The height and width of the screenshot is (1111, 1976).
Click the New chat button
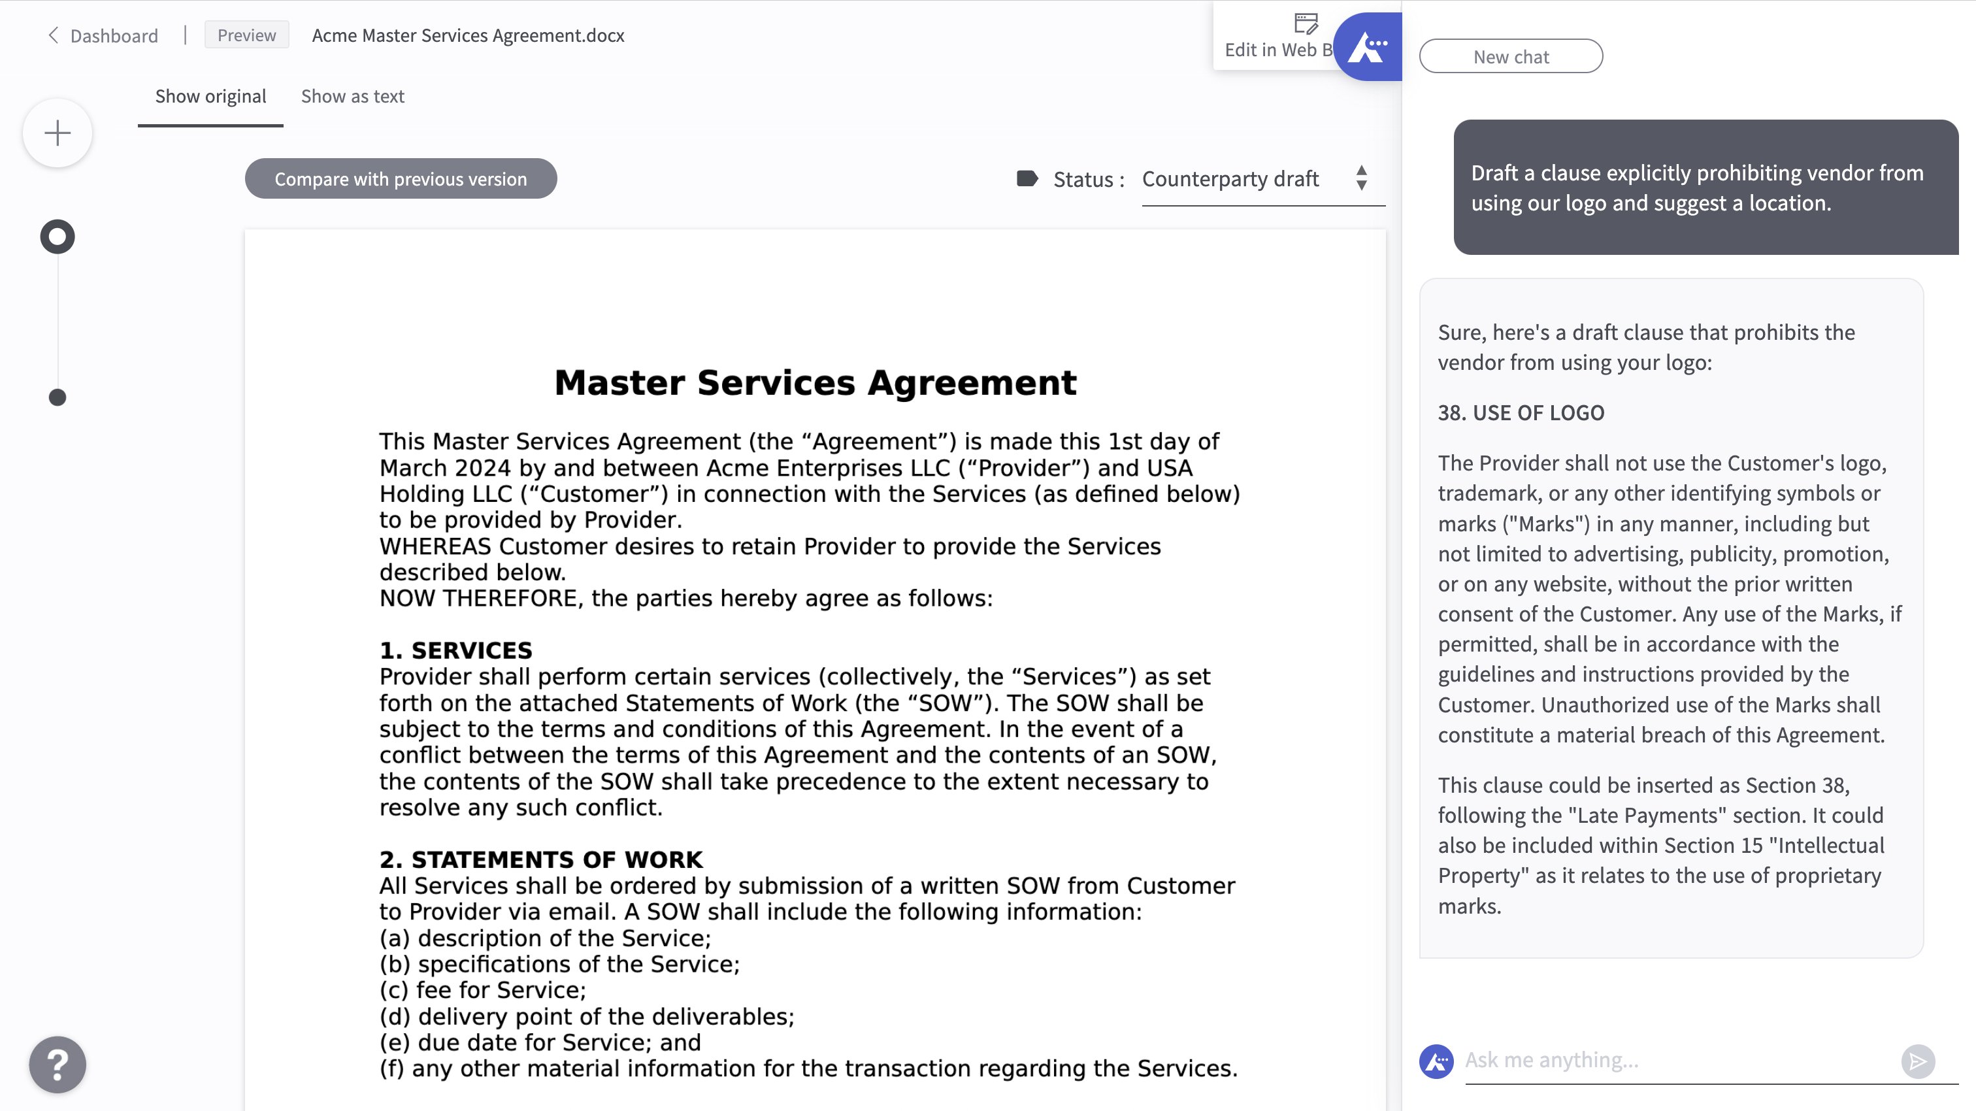pyautogui.click(x=1511, y=56)
